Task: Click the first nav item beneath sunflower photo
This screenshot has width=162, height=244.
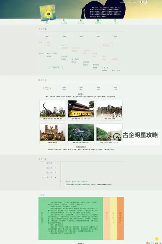Action: (47, 22)
